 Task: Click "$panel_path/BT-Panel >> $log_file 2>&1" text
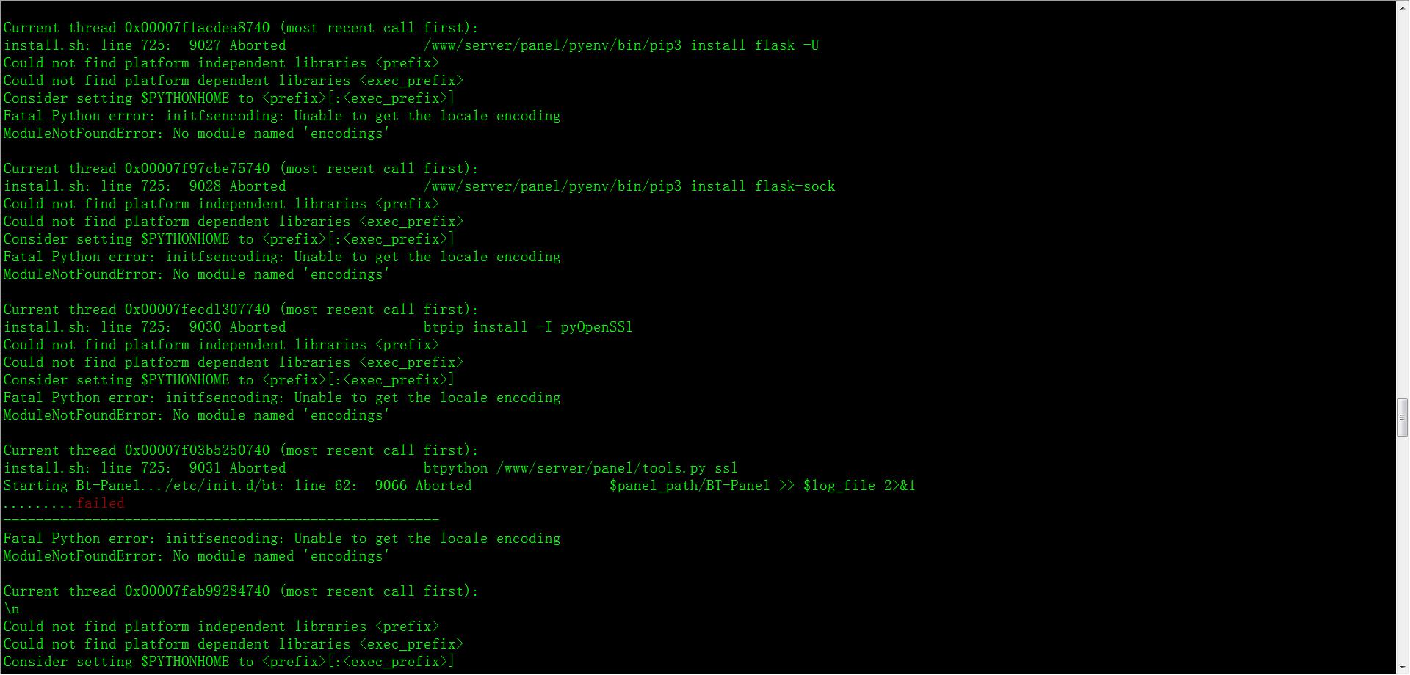pyautogui.click(x=762, y=486)
